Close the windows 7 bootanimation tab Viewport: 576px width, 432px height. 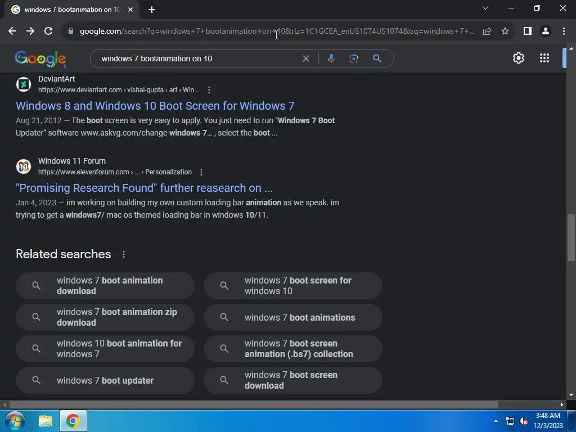point(130,10)
